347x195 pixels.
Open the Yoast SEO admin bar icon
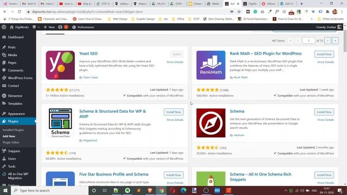tap(63, 27)
